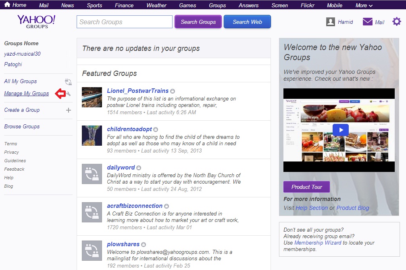This screenshot has height=270, width=406.
Task: Open Finance in top navigation
Action: (x=124, y=5)
